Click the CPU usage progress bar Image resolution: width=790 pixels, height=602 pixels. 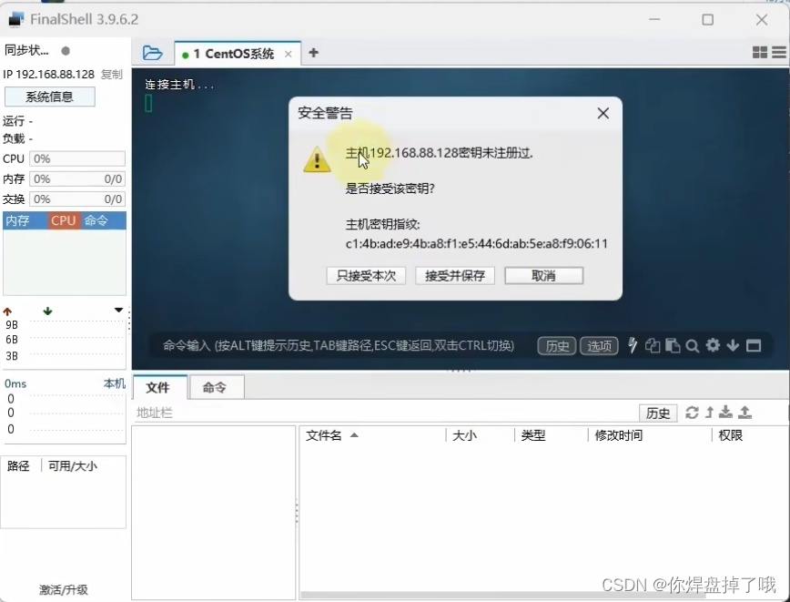tap(77, 158)
